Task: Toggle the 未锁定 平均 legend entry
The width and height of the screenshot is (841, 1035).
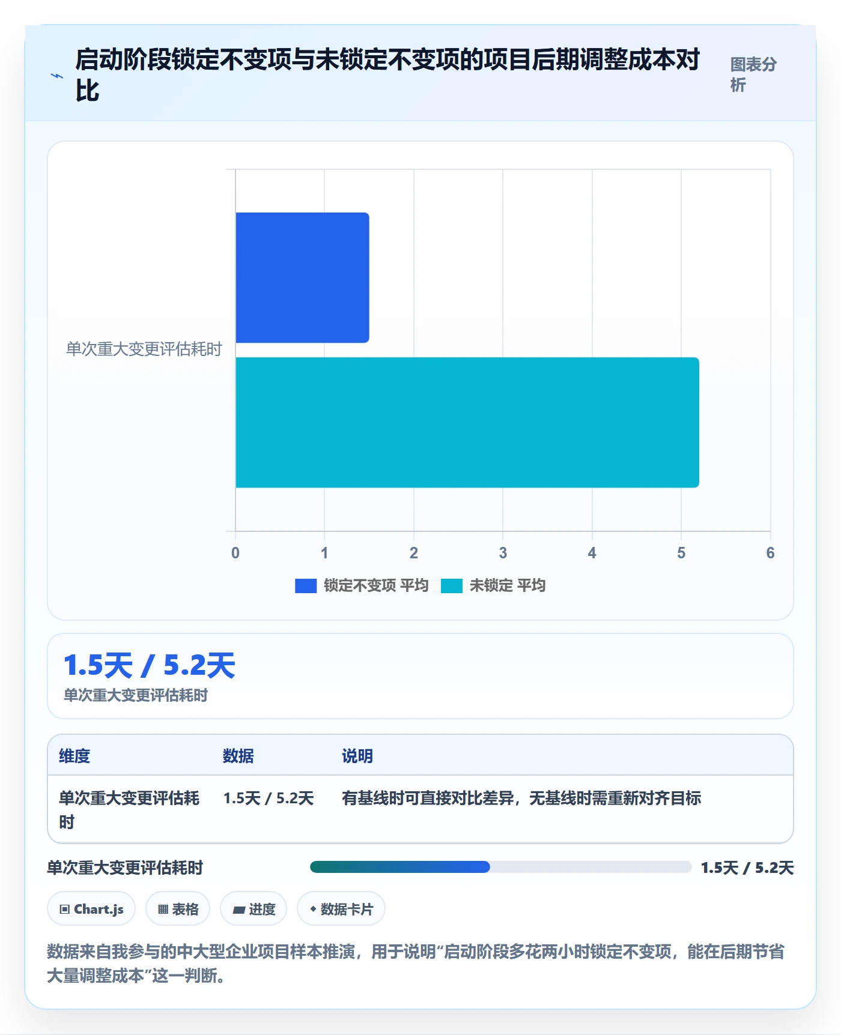Action: [493, 585]
